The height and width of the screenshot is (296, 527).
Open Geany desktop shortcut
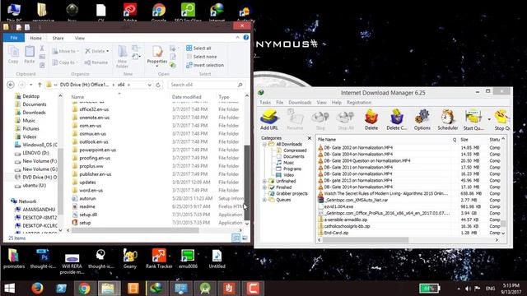coord(130,258)
